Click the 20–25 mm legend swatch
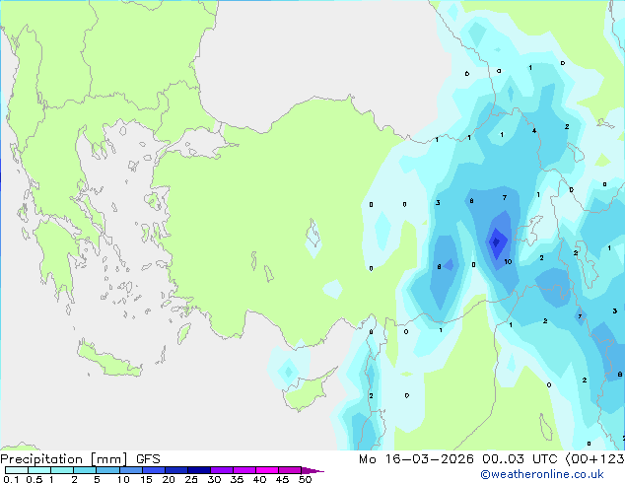Screen dimensions: 625x483 (x=176, y=470)
